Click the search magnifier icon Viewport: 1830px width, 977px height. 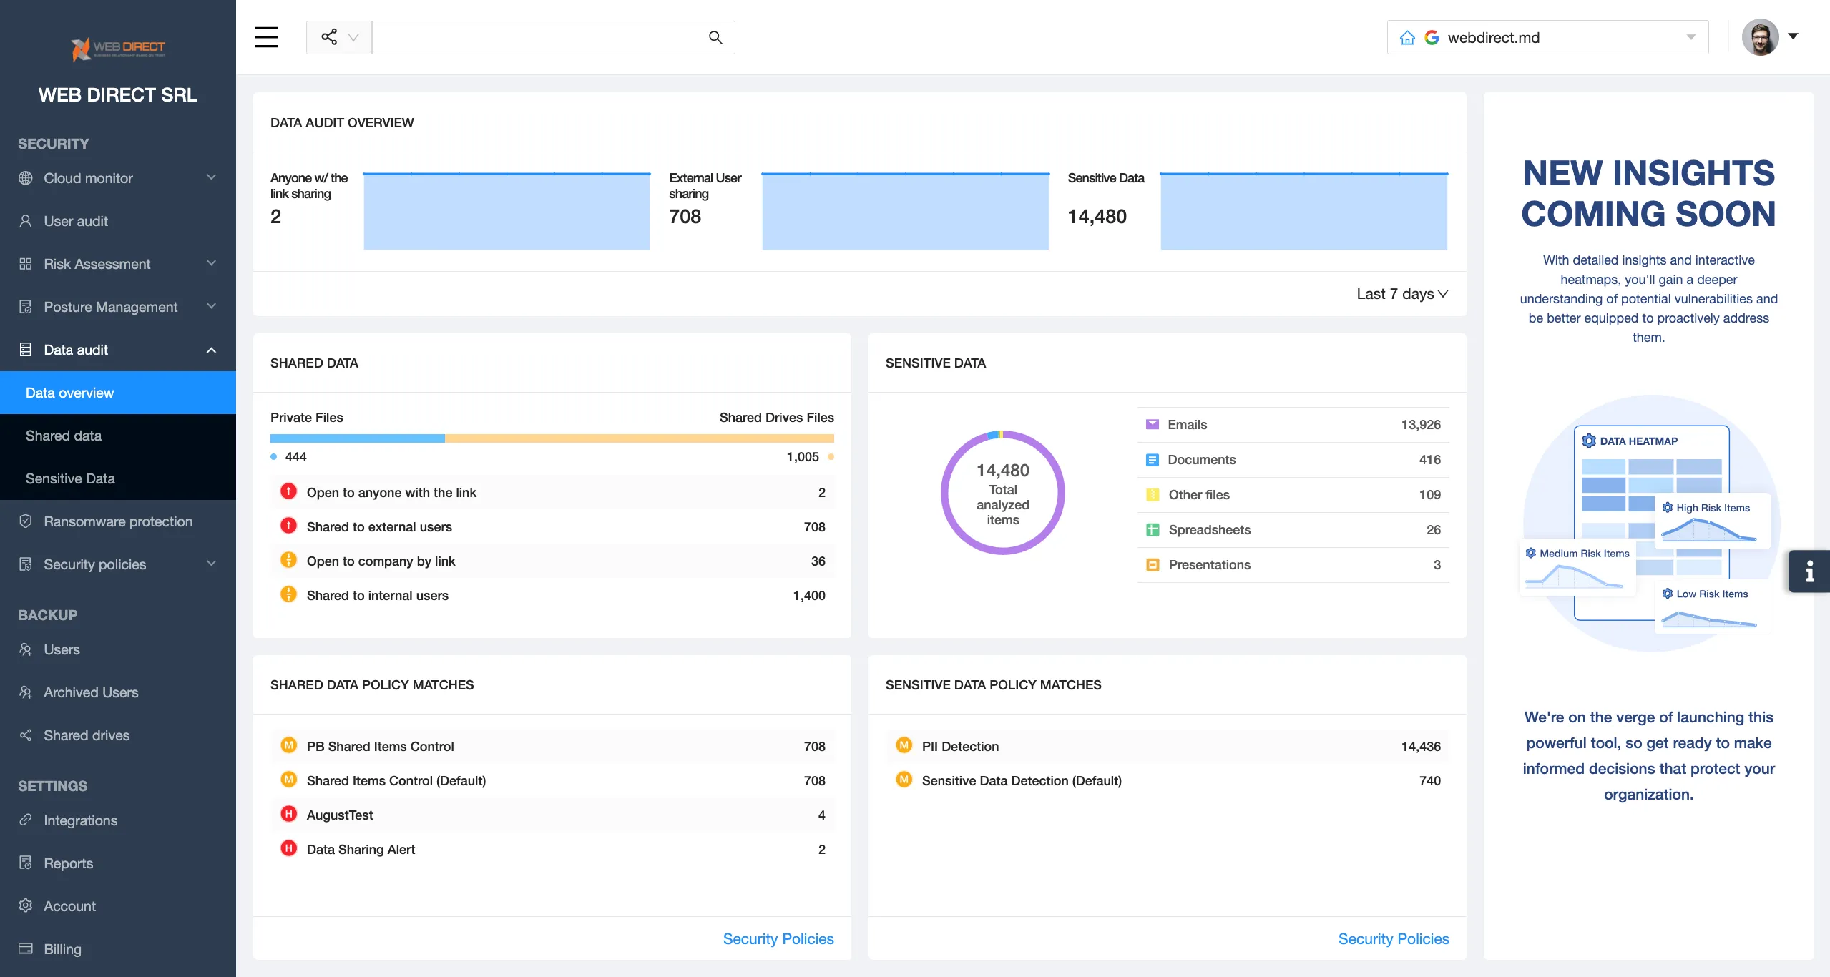click(715, 37)
